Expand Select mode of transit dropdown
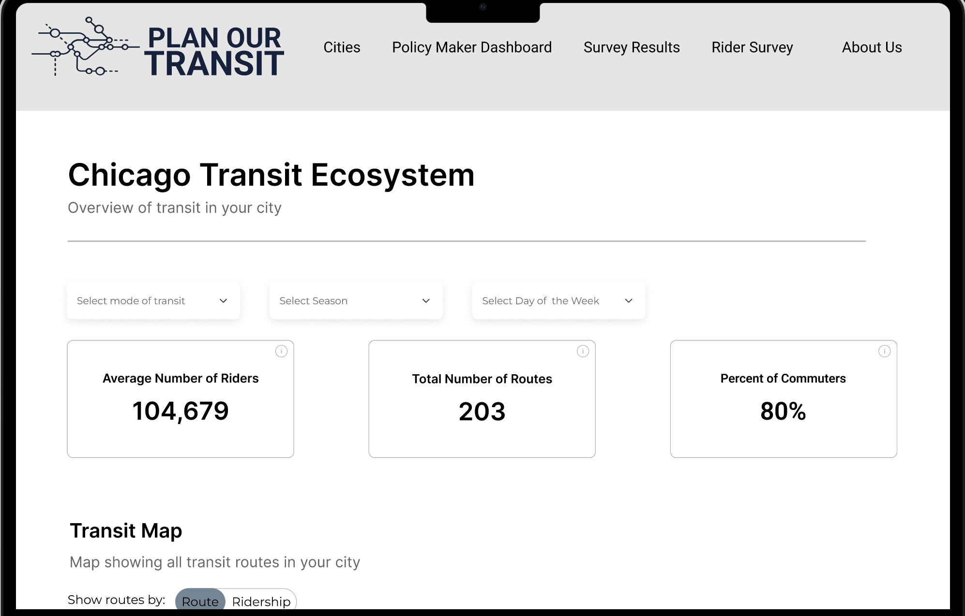This screenshot has height=616, width=965. click(x=153, y=301)
